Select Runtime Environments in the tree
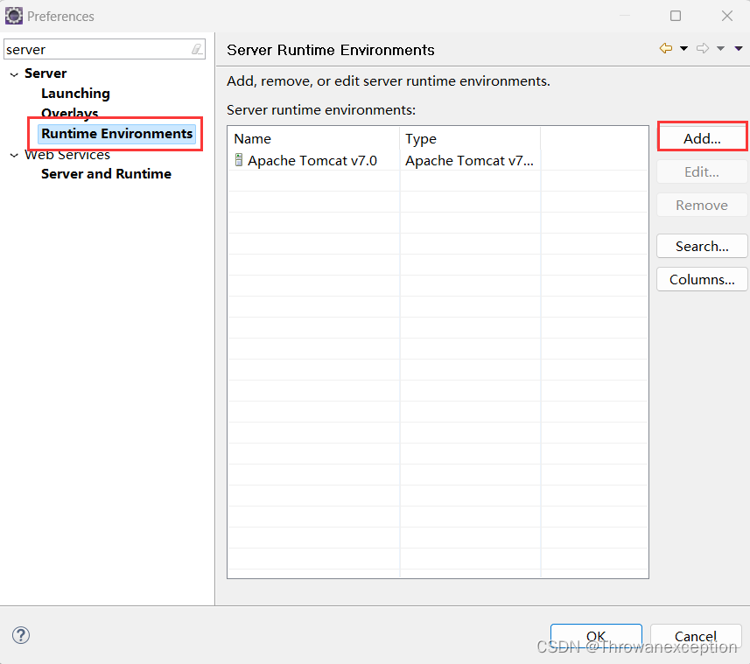The height and width of the screenshot is (664, 750). (x=116, y=133)
